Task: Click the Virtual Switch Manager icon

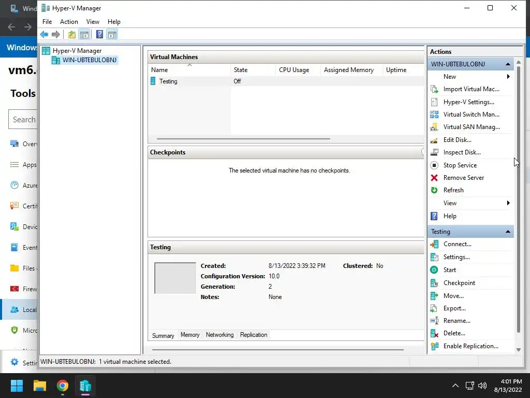Action: [x=434, y=115]
